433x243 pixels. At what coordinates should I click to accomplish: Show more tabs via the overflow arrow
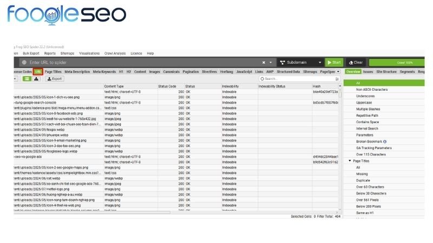pyautogui.click(x=338, y=72)
